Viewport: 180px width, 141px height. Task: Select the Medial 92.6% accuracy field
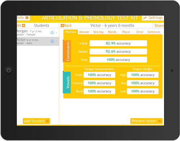pyautogui.click(x=118, y=51)
